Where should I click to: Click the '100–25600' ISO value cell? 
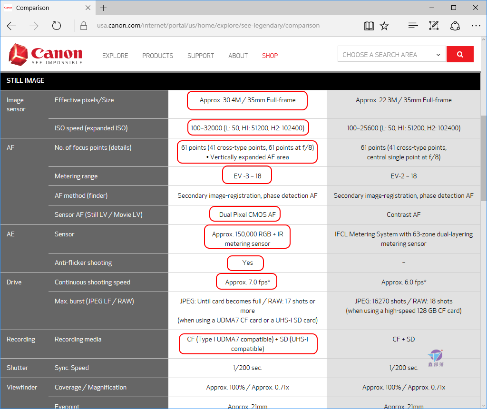404,128
